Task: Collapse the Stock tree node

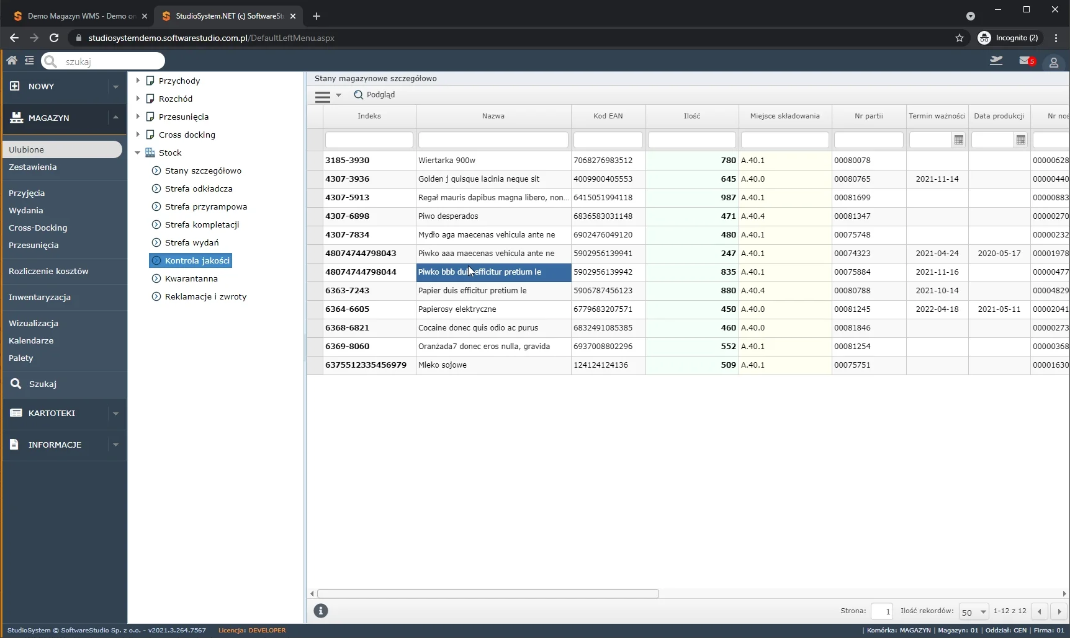Action: tap(138, 153)
